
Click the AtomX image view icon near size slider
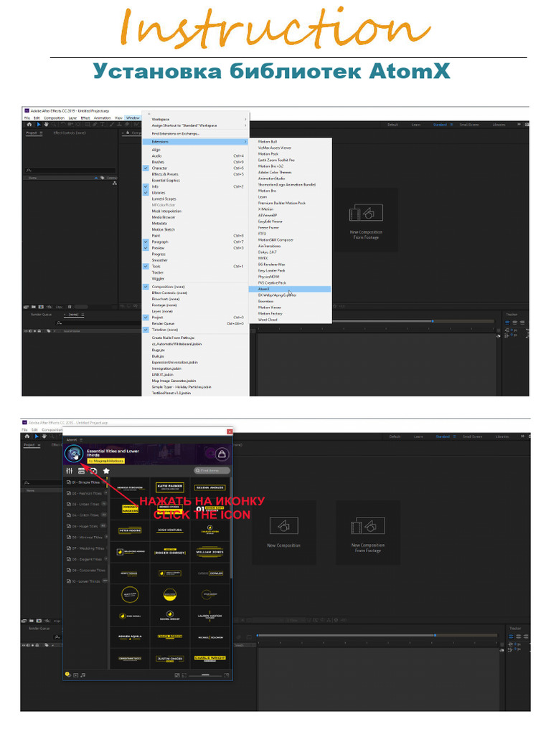(x=177, y=675)
